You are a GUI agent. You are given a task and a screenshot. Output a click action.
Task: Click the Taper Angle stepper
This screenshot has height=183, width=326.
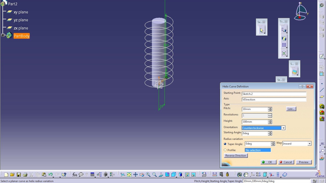coord(273,144)
